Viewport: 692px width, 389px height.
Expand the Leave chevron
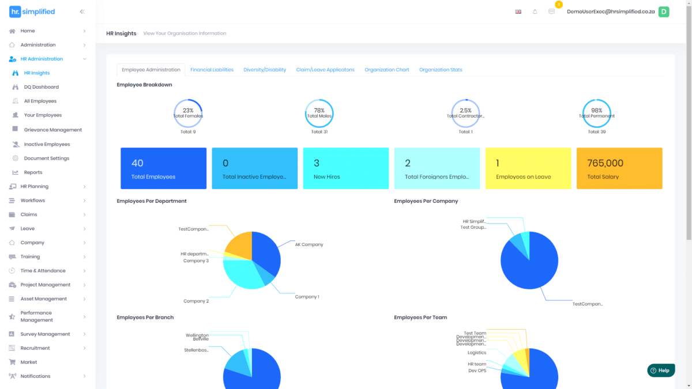pos(84,229)
